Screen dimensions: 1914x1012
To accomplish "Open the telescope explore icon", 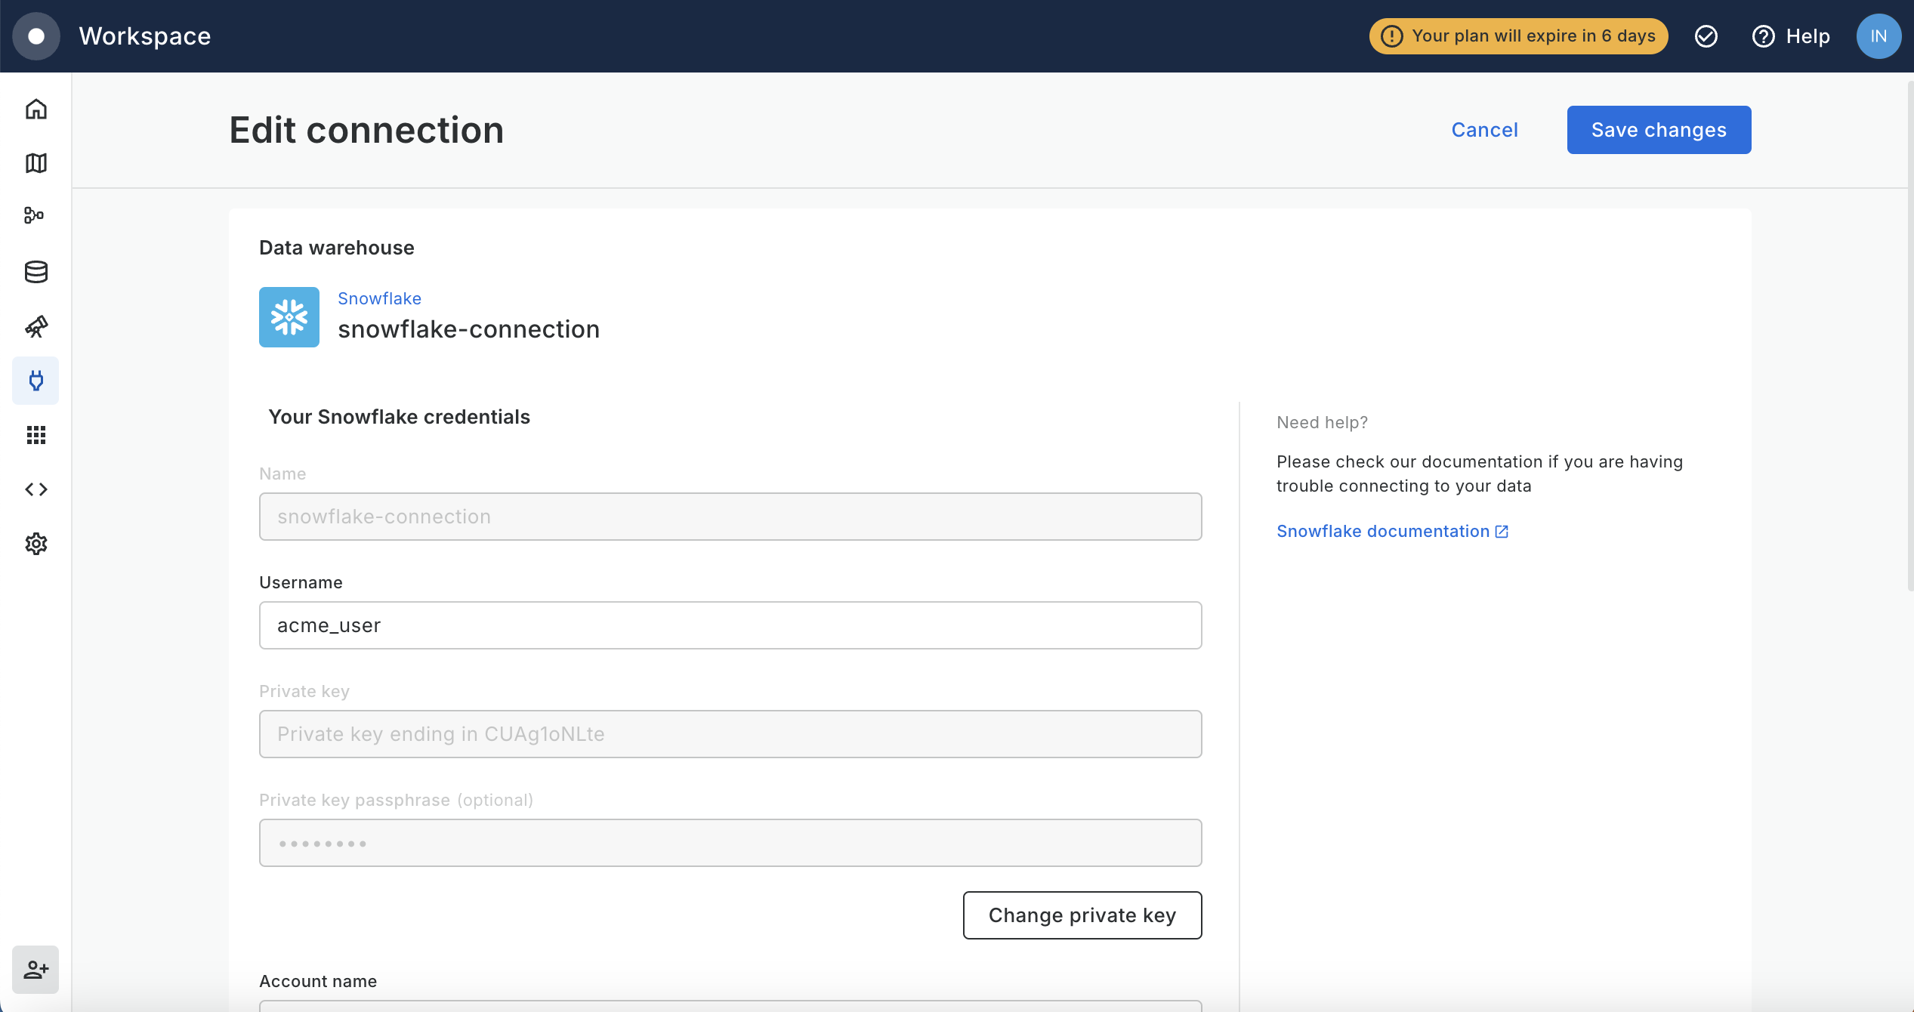I will coord(36,326).
